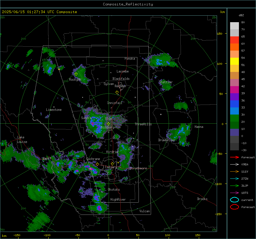Viewport: 256px width, 239px height.
Task: Click the 18TS legend label
Action: coord(245,193)
